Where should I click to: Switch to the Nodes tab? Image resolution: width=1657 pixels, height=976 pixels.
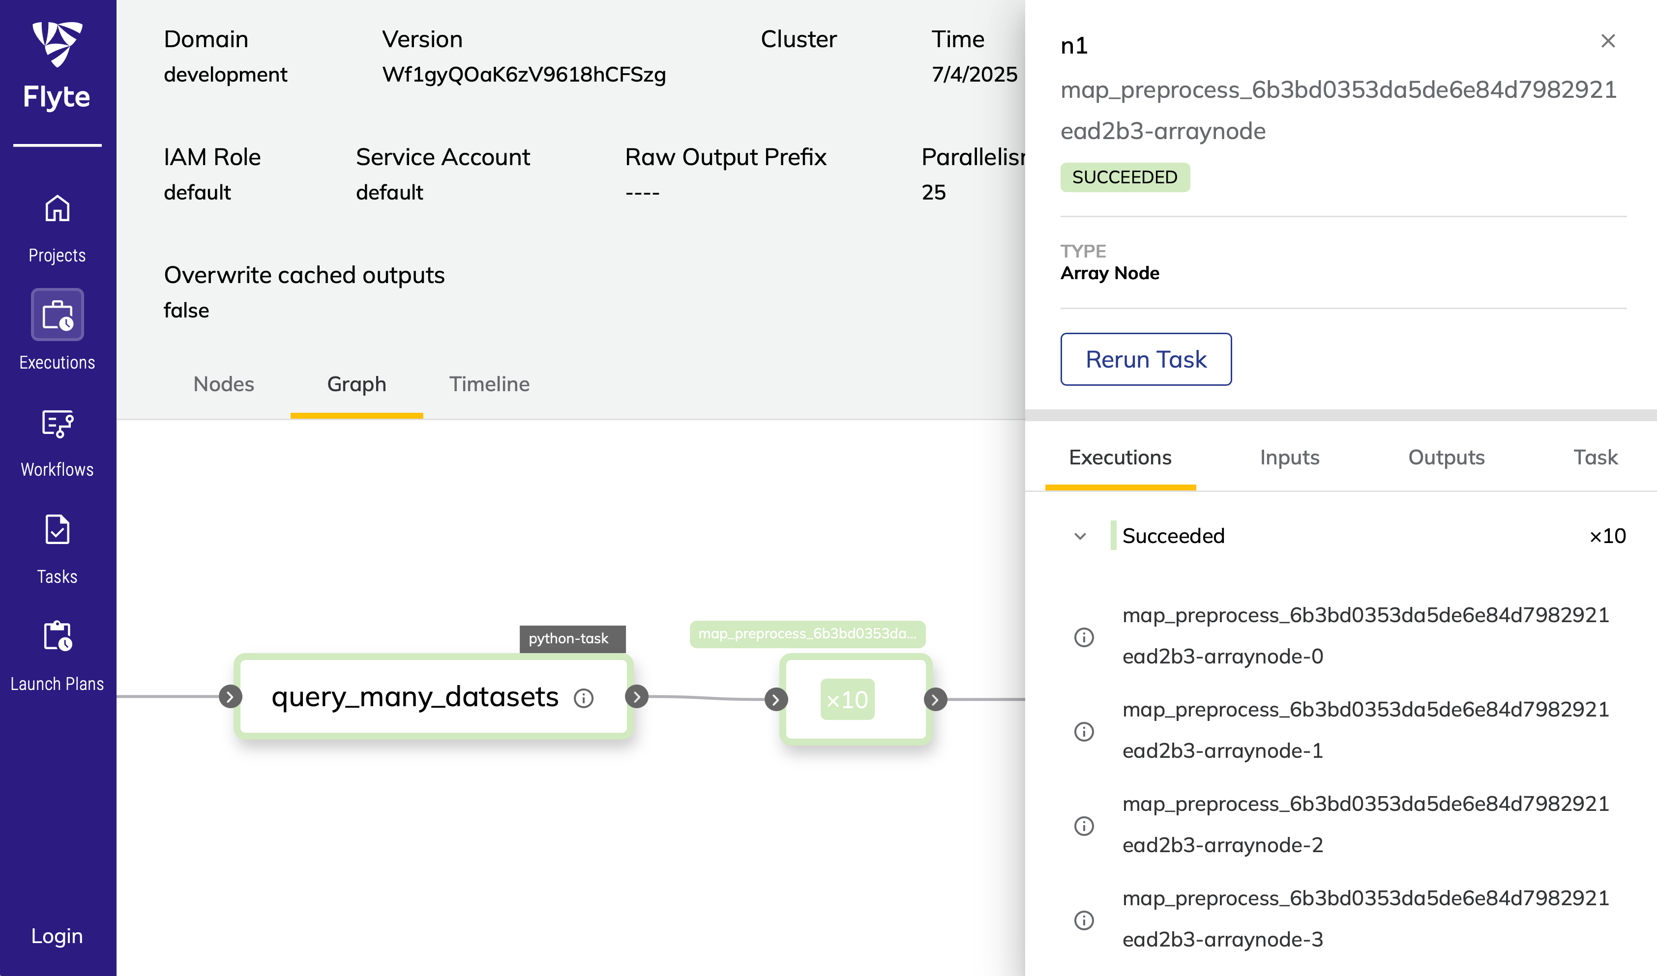[x=224, y=384]
